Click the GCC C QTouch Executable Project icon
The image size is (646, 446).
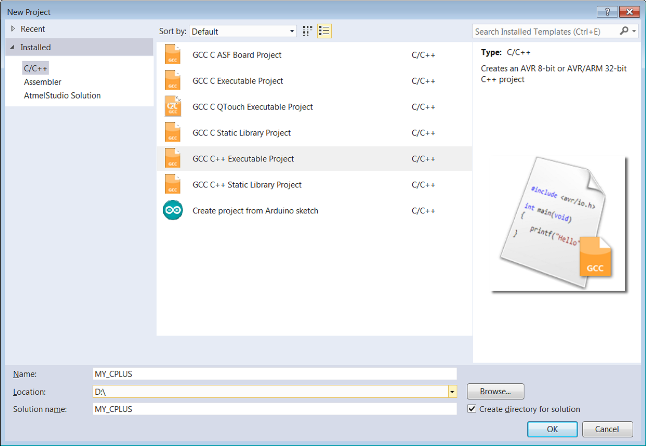click(172, 107)
